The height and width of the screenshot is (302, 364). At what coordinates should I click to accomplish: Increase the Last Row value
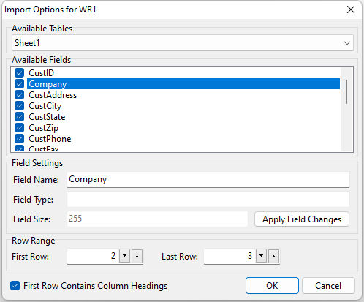click(x=273, y=256)
